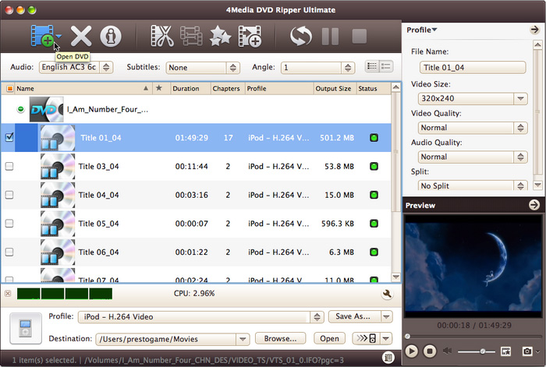The height and width of the screenshot is (367, 546).
Task: Click the Add Output Profile toolbar icon
Action: click(250, 36)
